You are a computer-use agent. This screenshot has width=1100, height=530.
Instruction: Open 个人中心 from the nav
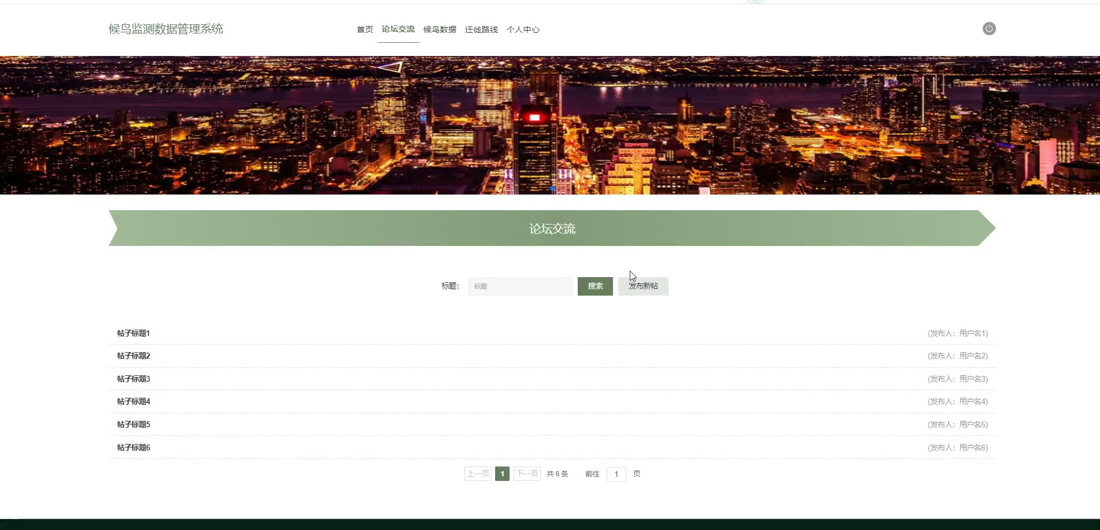coord(523,29)
